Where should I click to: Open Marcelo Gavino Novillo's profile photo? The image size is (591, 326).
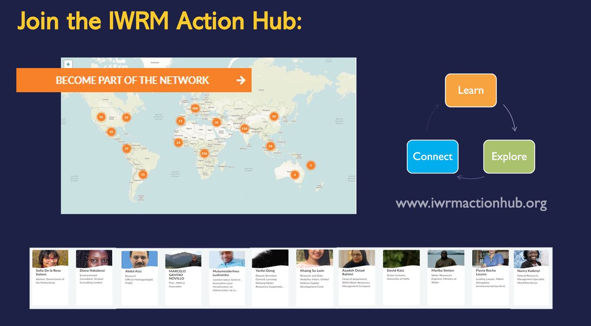point(183,260)
